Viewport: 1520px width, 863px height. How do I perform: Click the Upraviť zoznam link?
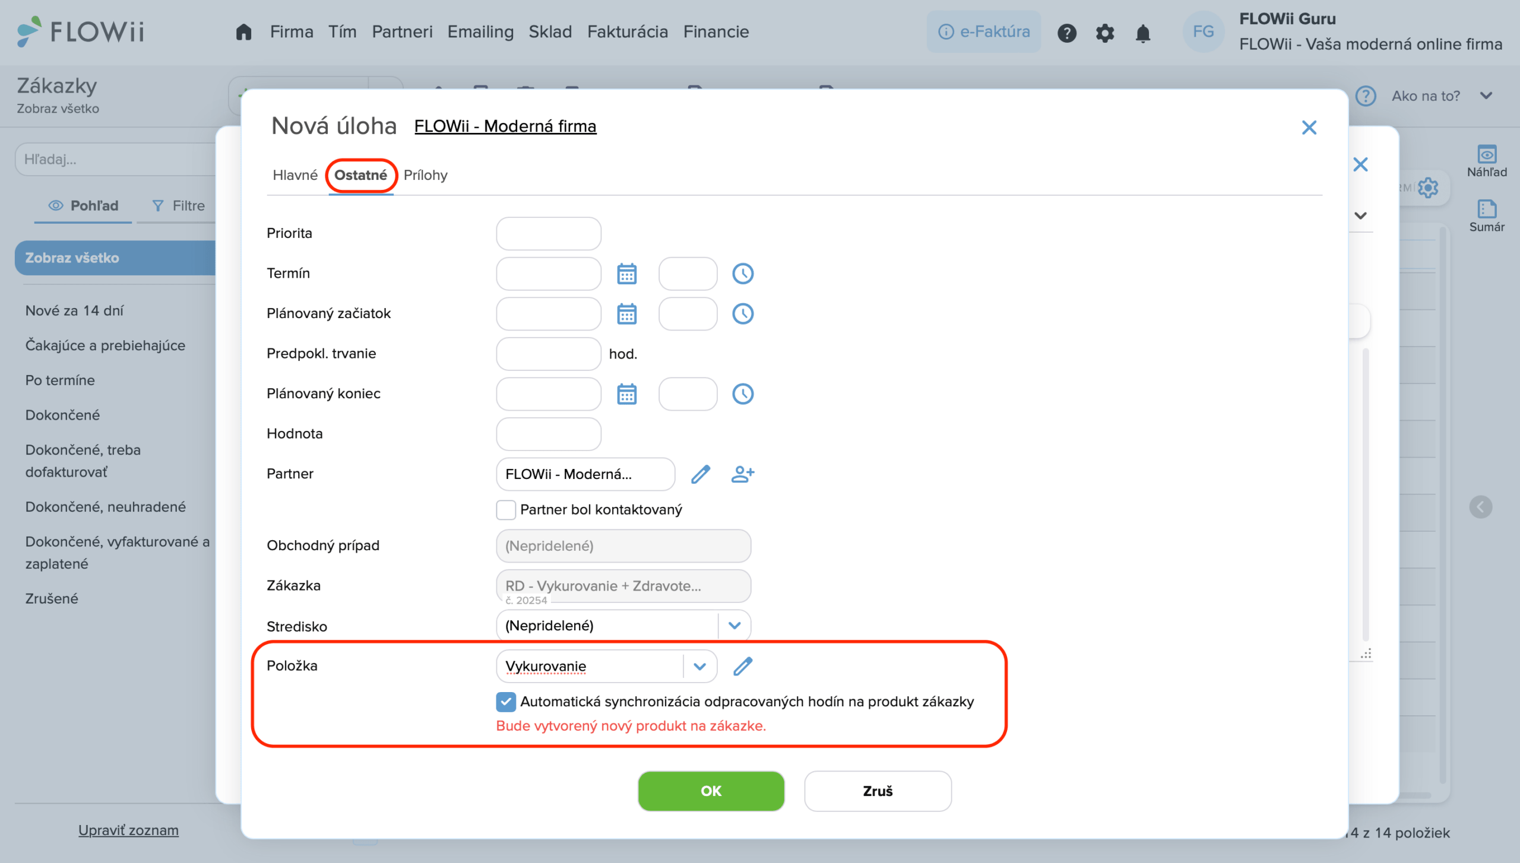tap(128, 830)
